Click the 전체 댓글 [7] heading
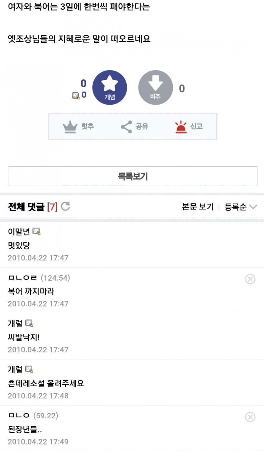Viewport: 264px width, 451px height. click(33, 207)
